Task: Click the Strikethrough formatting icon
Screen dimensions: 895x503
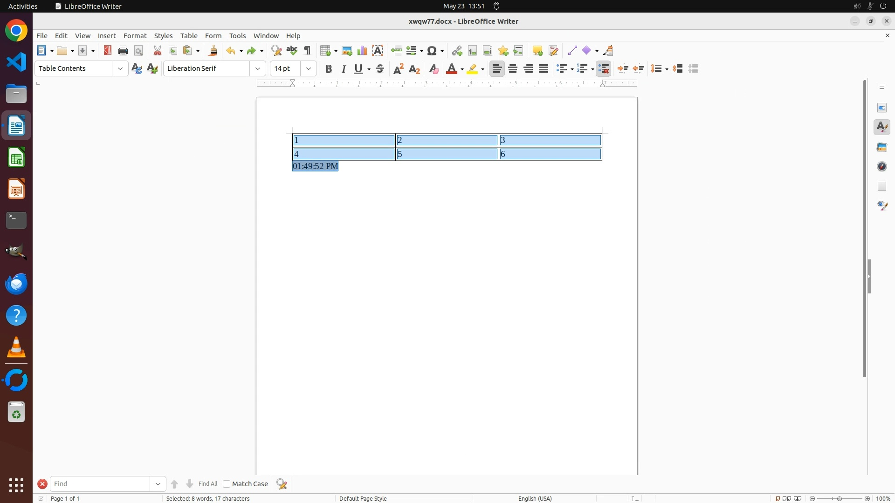Action: click(380, 69)
